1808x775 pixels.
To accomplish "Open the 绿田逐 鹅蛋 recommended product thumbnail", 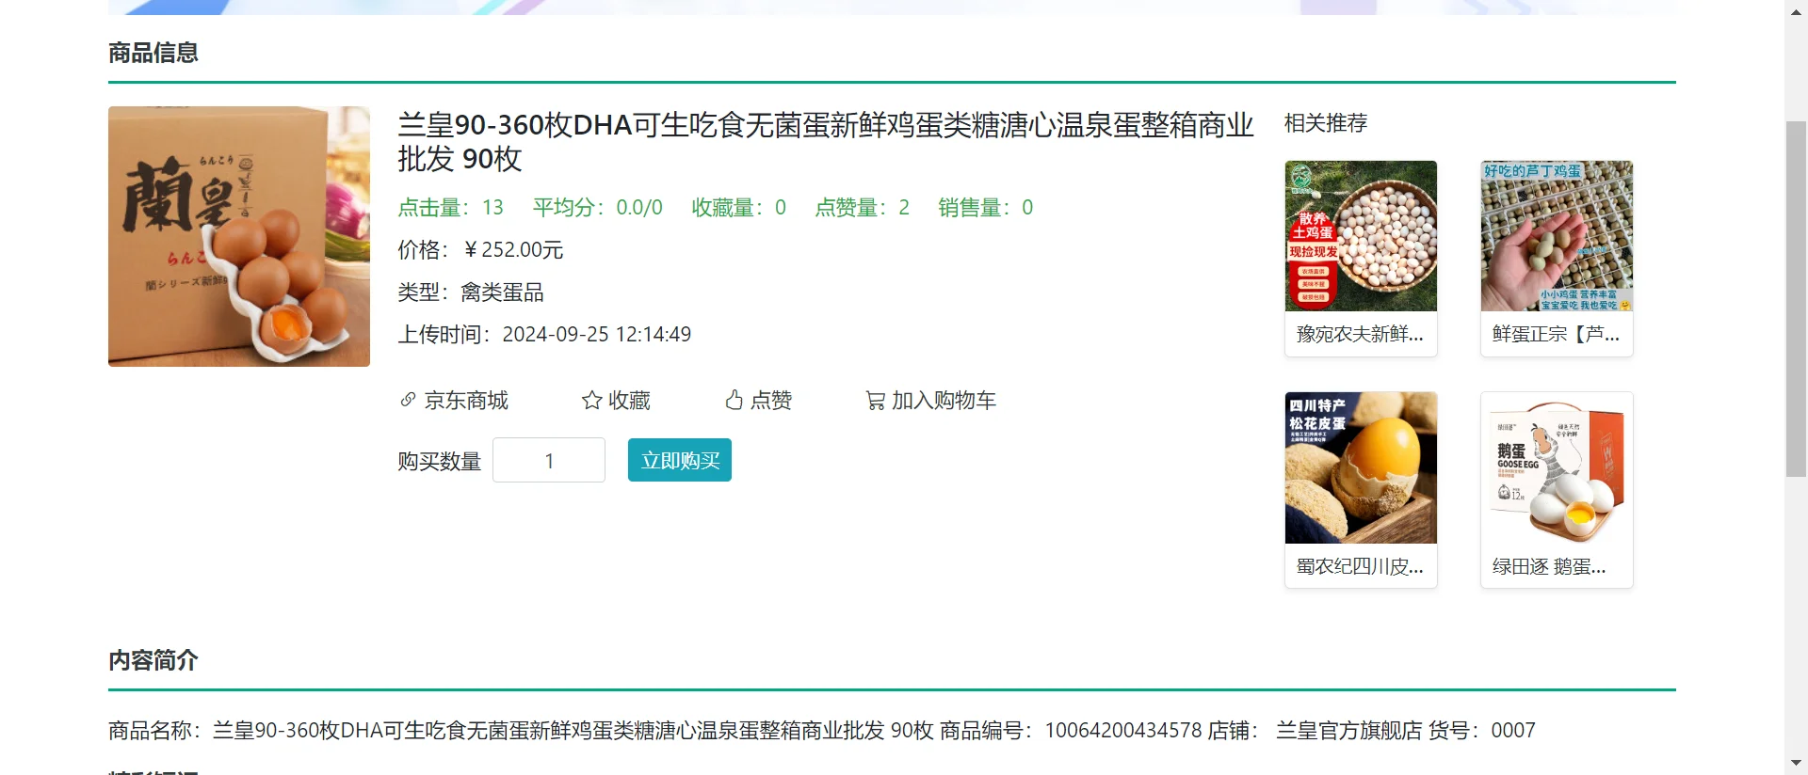I will pyautogui.click(x=1557, y=467).
